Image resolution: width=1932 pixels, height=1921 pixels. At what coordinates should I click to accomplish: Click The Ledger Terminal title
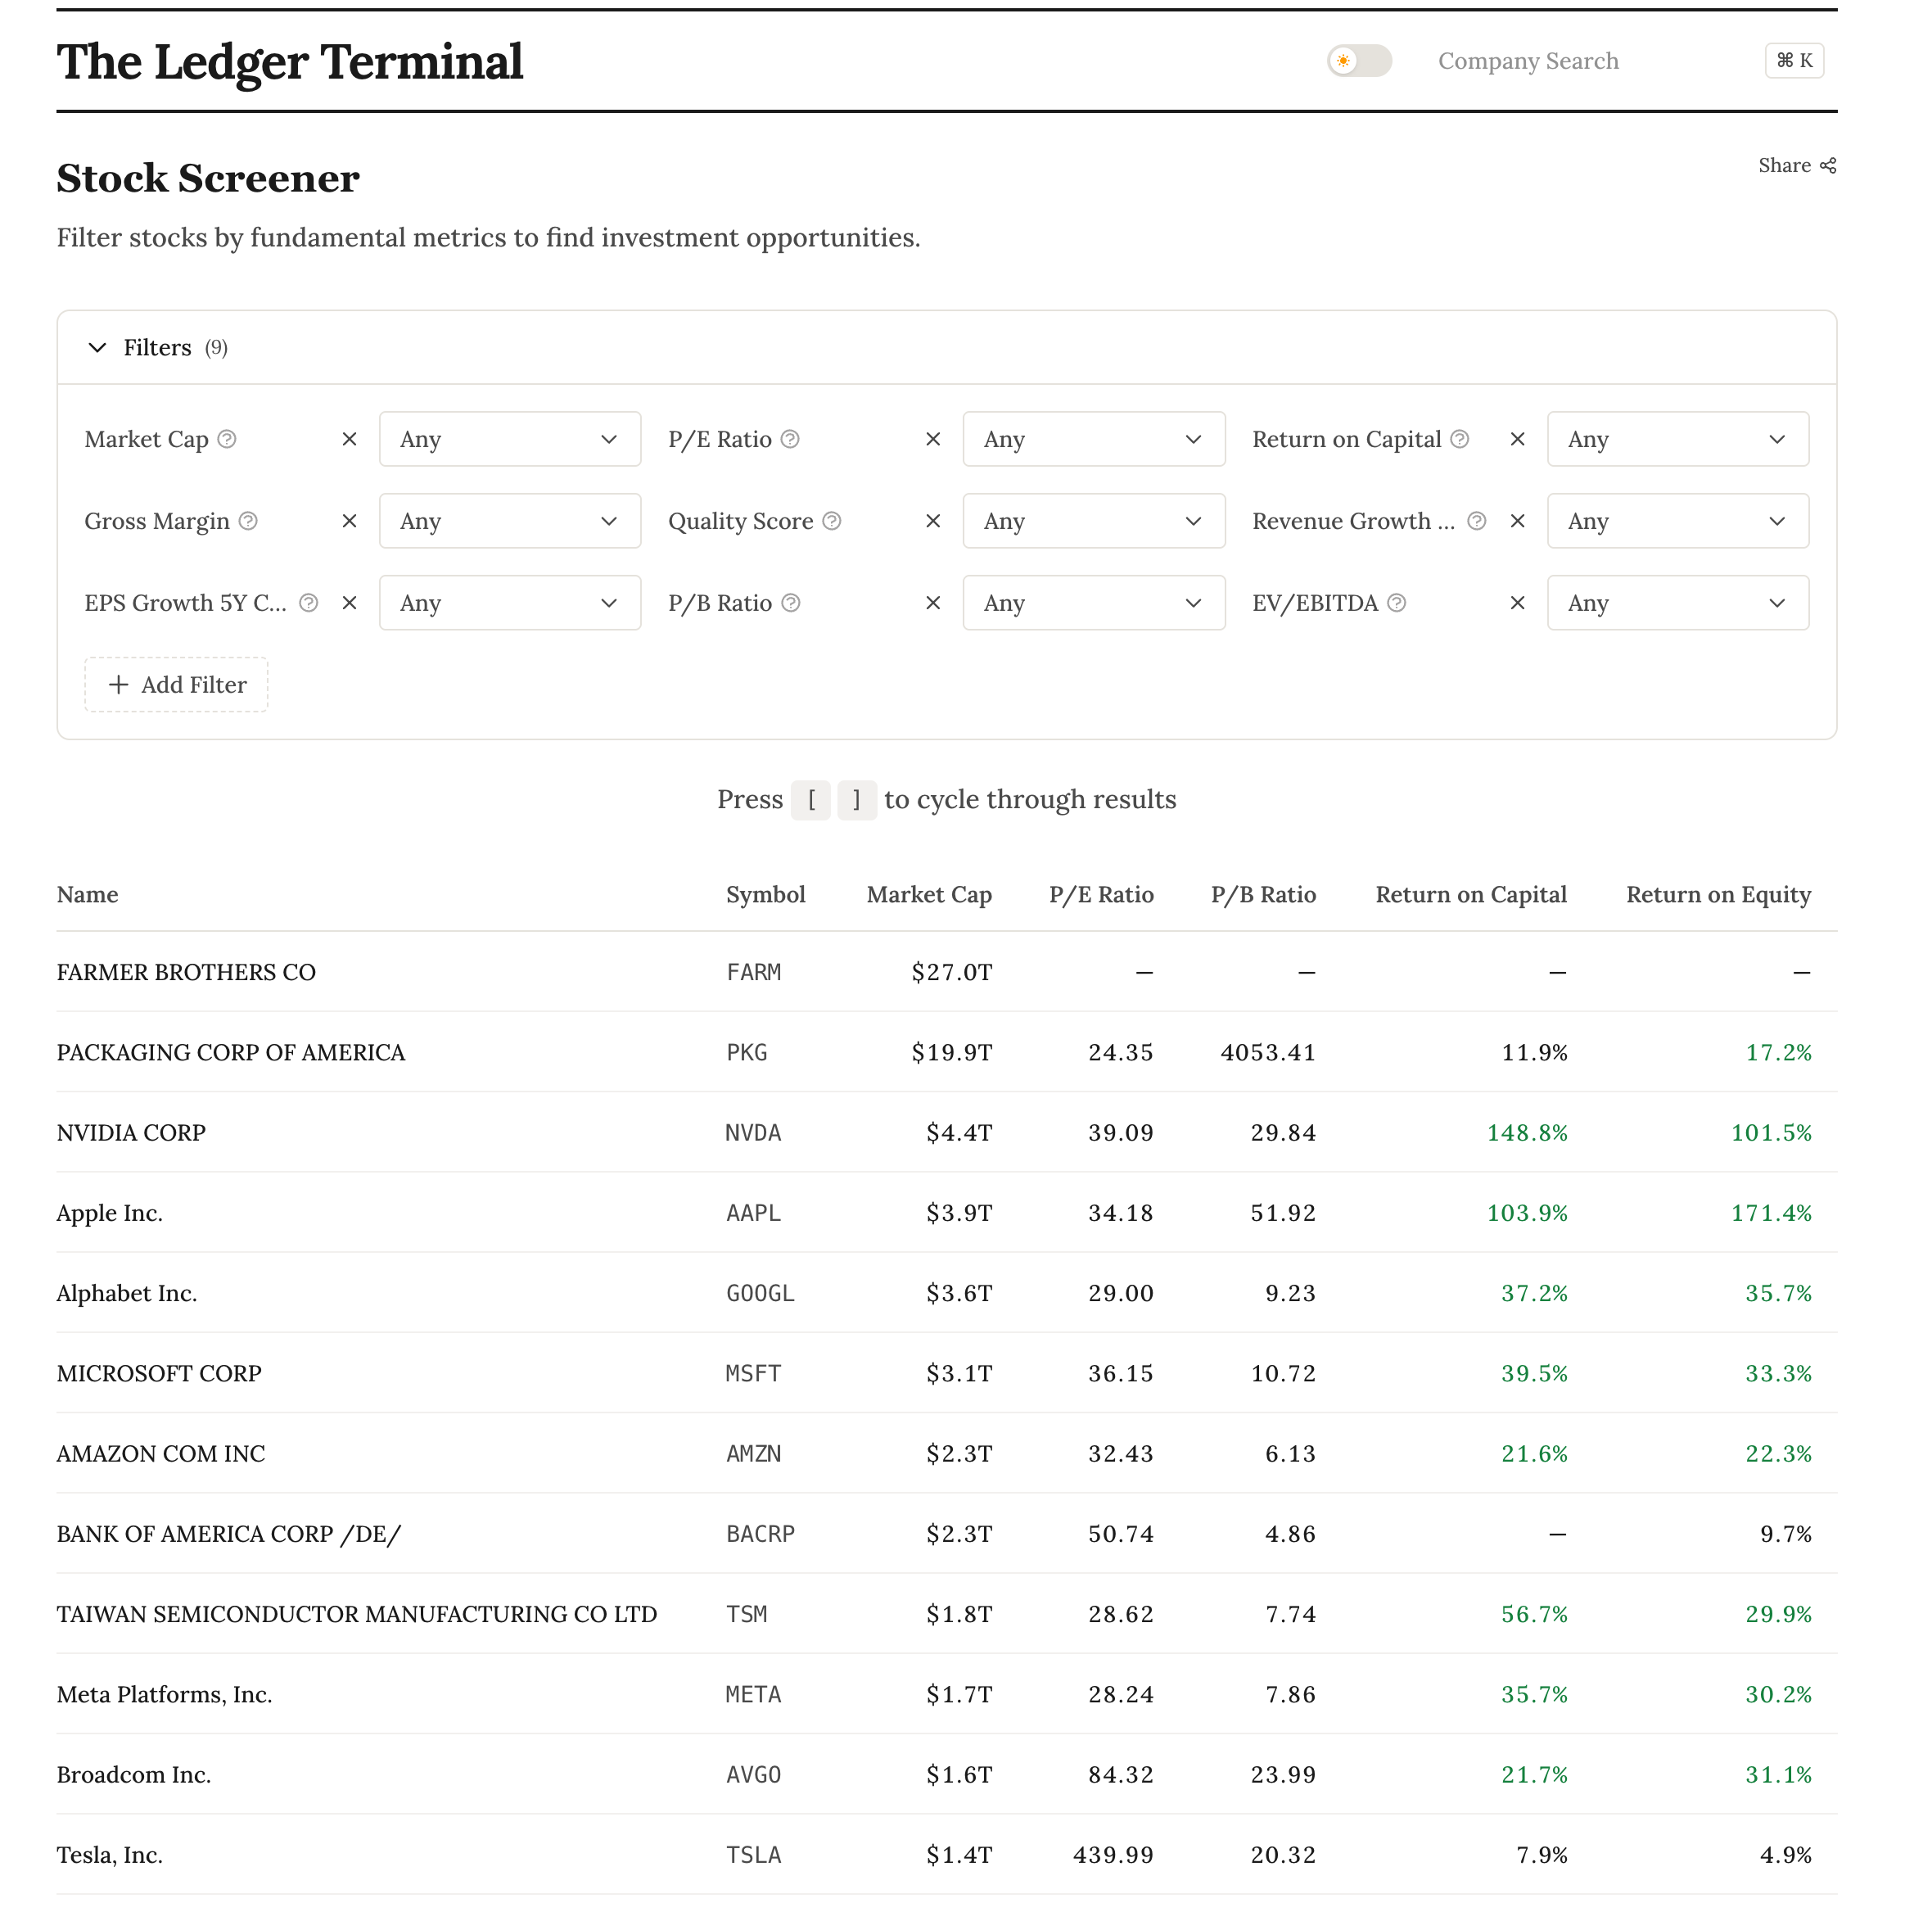click(x=290, y=62)
